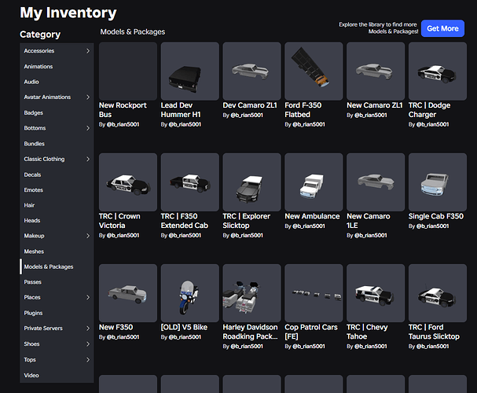This screenshot has width=477, height=393.
Task: Open the TRC Chevy Tahoe thumbnail
Action: (x=376, y=293)
